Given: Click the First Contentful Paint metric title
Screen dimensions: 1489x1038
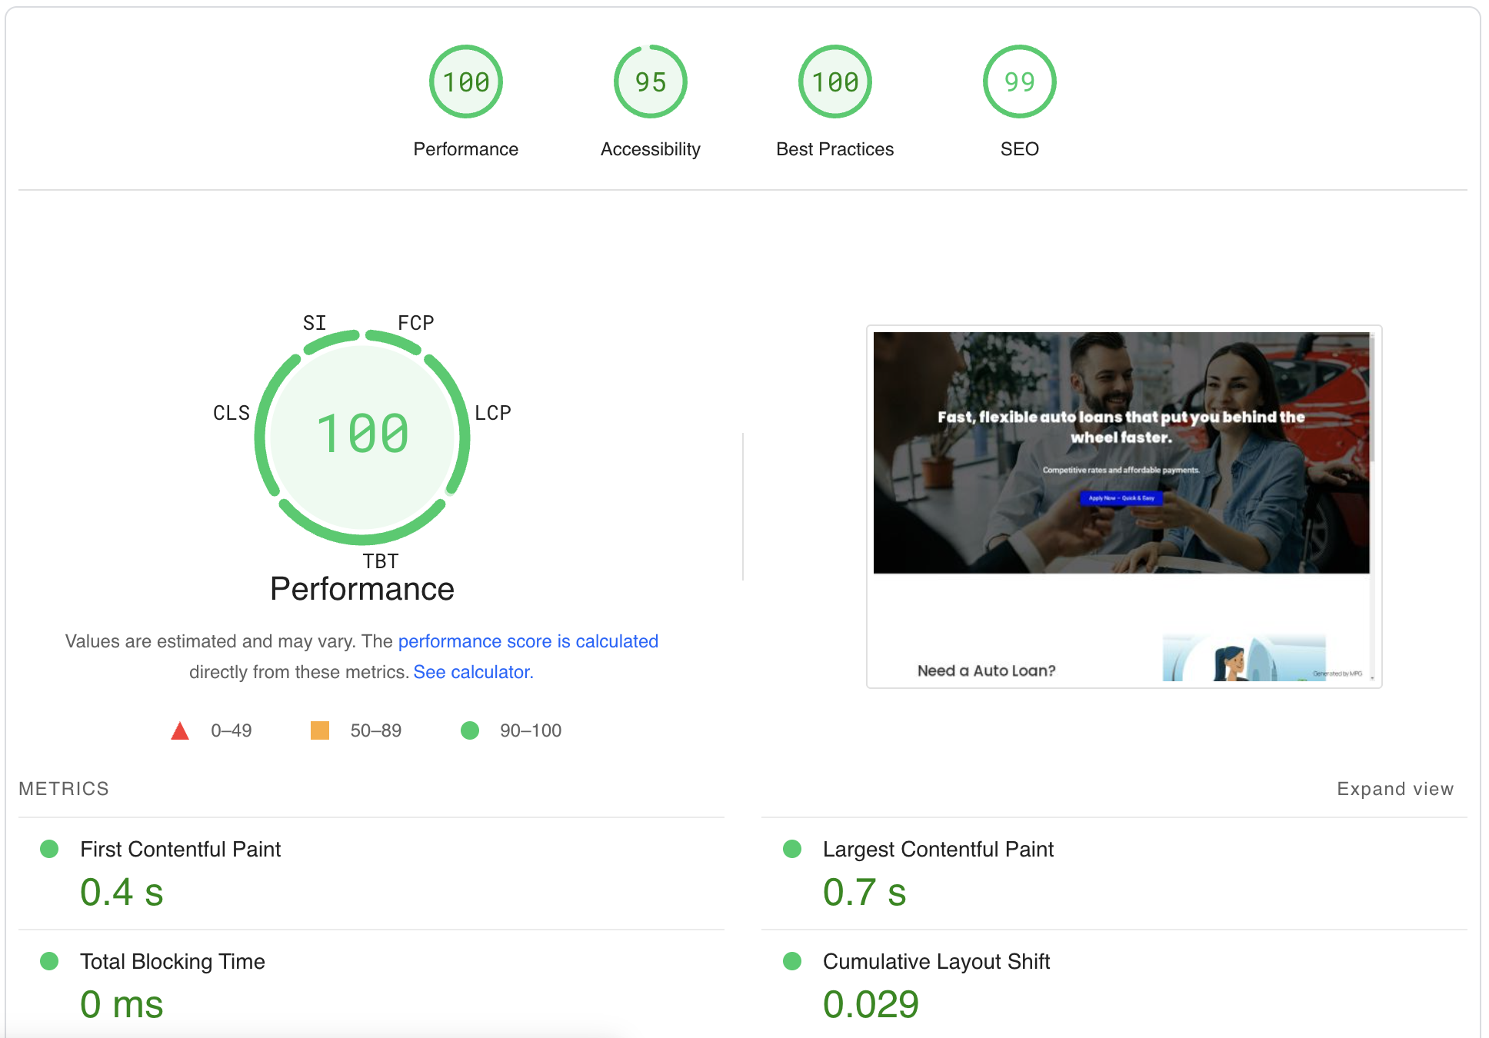Looking at the screenshot, I should (x=181, y=849).
